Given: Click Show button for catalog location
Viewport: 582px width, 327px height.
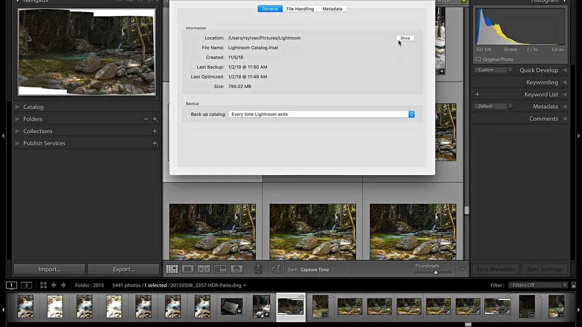Looking at the screenshot, I should 405,38.
